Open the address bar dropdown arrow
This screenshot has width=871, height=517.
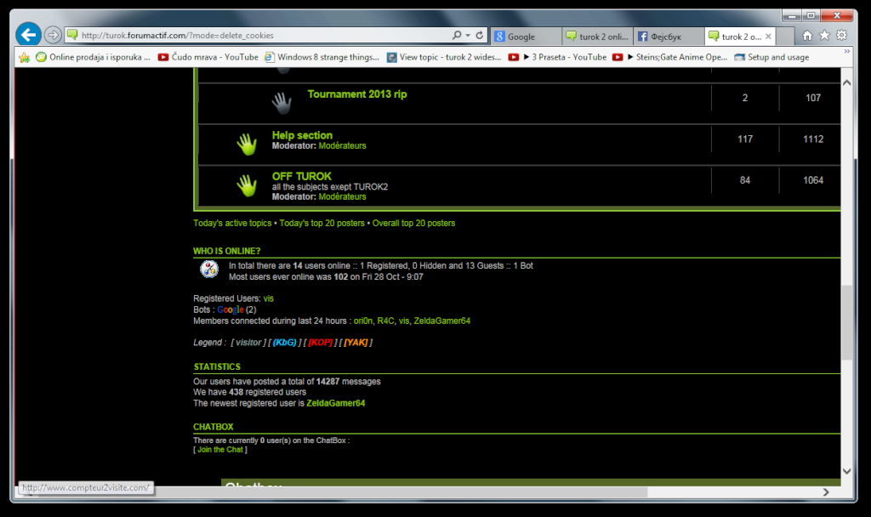(x=468, y=35)
